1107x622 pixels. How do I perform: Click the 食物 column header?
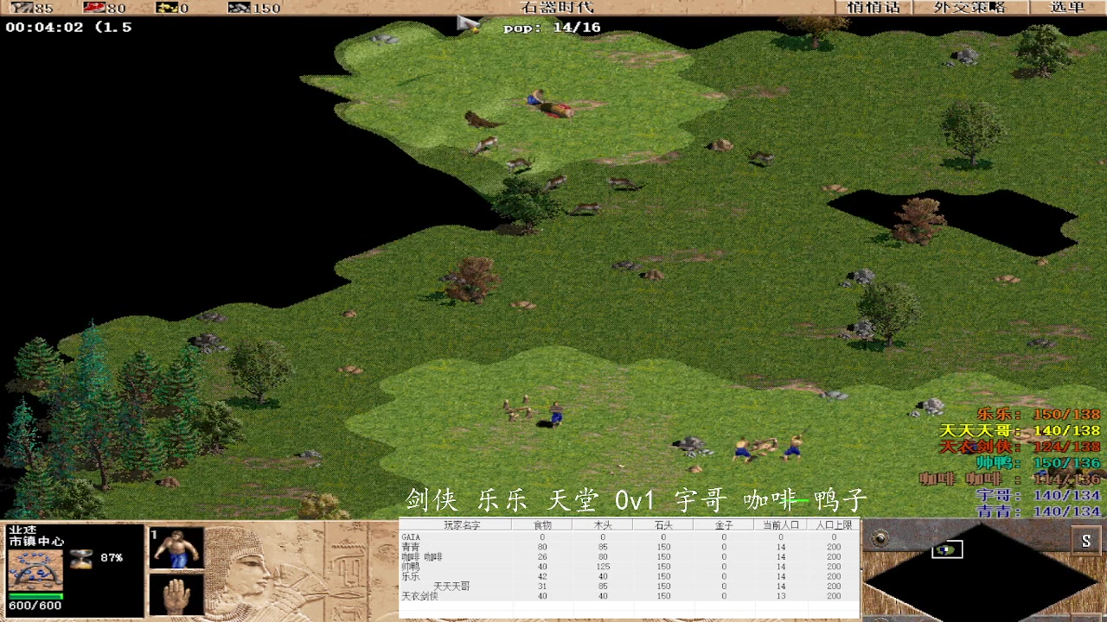coord(542,525)
